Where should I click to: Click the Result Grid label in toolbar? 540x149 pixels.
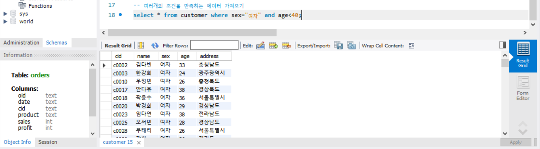point(118,46)
